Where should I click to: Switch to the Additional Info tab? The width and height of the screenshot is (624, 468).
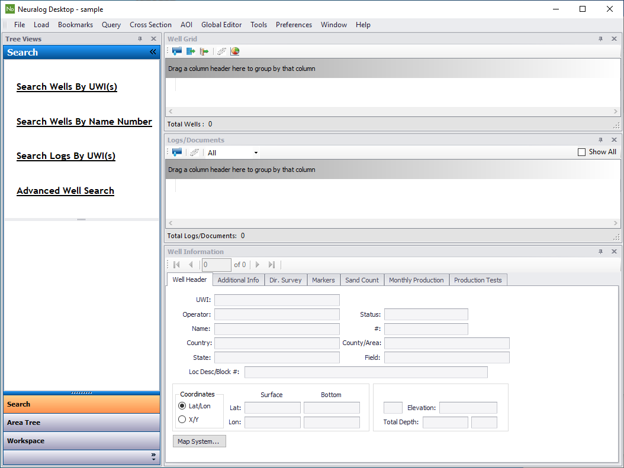[x=238, y=280]
